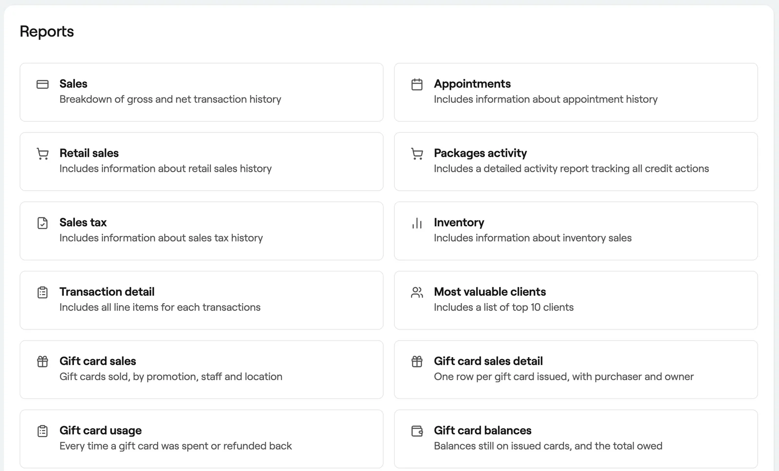Click the calendar icon beside Appointments
The width and height of the screenshot is (779, 471).
[x=417, y=84]
